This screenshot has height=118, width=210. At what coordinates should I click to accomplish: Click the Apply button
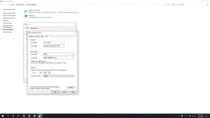pyautogui.click(x=73, y=92)
